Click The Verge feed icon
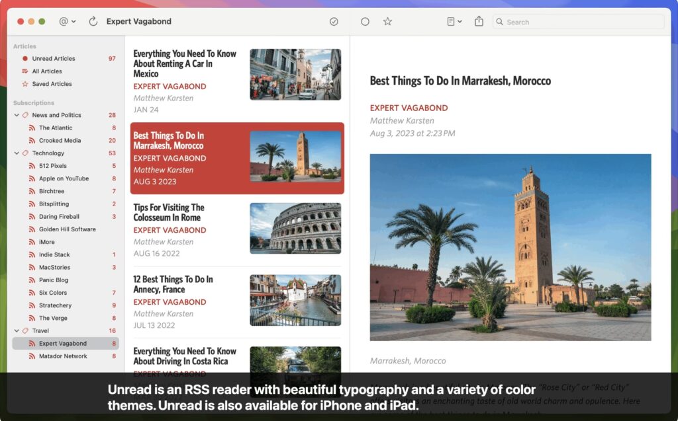The image size is (678, 421). pyautogui.click(x=31, y=318)
